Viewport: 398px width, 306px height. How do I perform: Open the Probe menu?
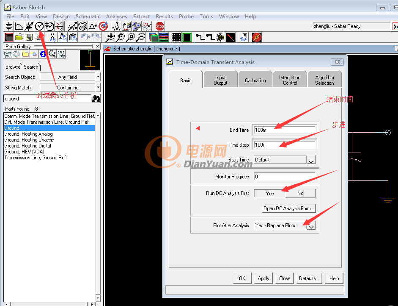[x=186, y=17]
